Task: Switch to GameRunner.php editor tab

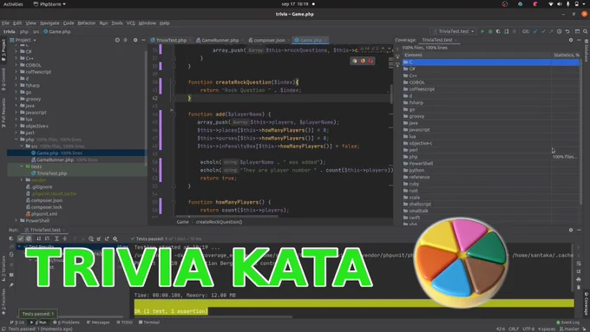Action: point(220,40)
